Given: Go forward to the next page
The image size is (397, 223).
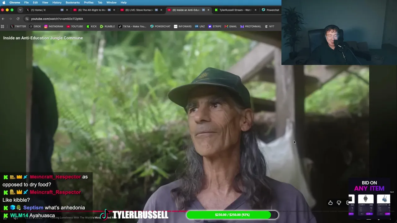Looking at the screenshot, I should tap(11, 19).
